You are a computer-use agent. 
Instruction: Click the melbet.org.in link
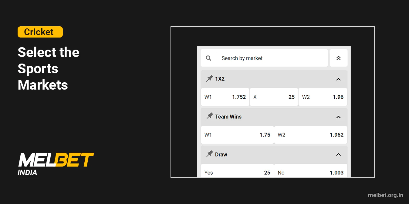[x=386, y=195]
